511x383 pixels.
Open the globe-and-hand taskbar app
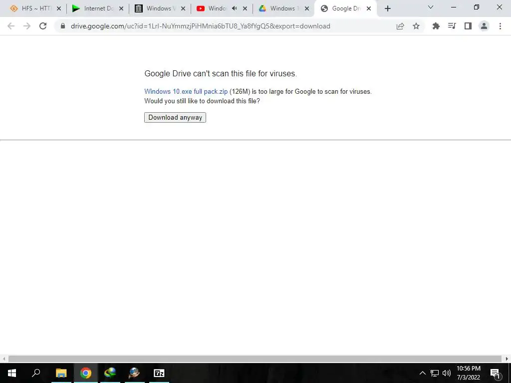[134, 373]
